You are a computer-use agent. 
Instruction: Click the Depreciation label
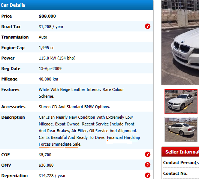15,176
